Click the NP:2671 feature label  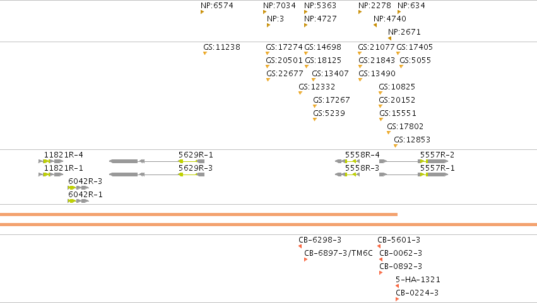404,32
